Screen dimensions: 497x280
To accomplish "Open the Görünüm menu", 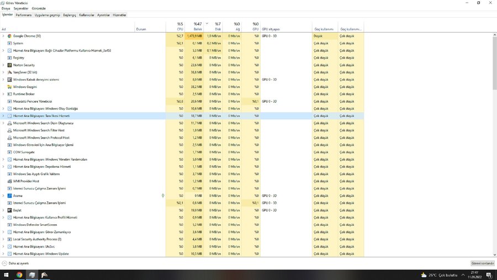I will [x=39, y=9].
